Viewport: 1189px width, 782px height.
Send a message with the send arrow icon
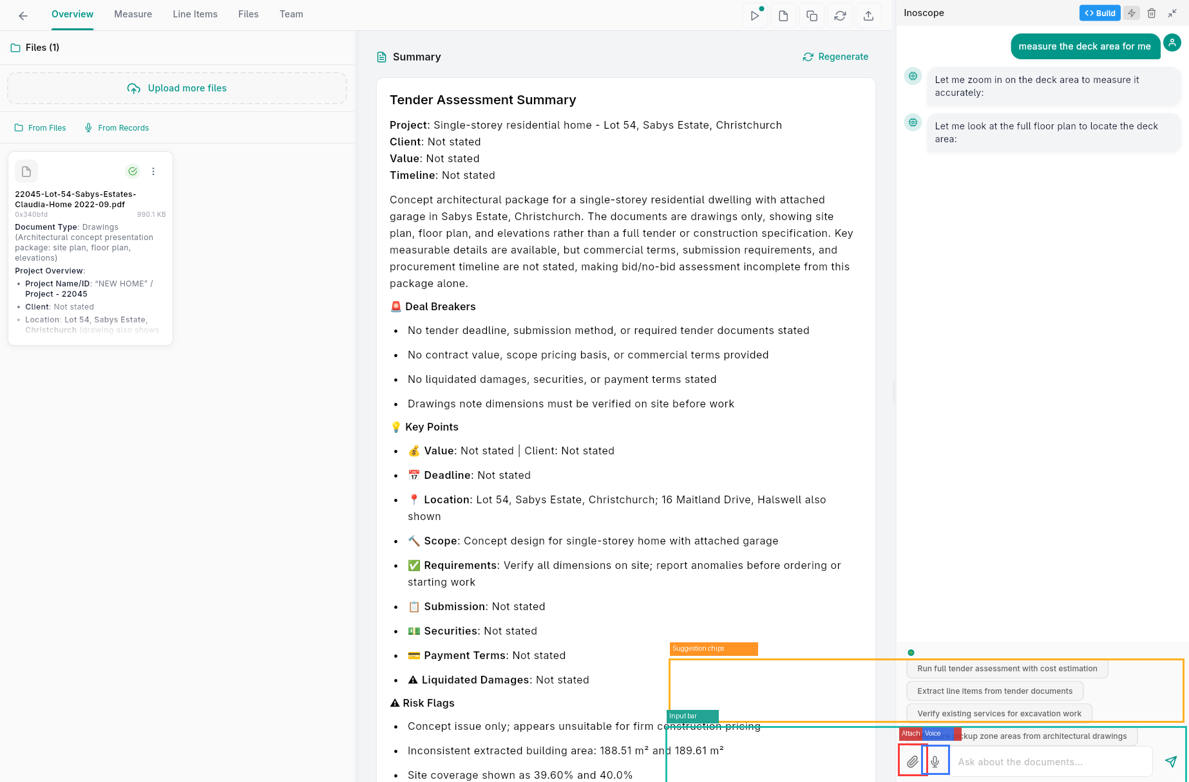point(1170,761)
